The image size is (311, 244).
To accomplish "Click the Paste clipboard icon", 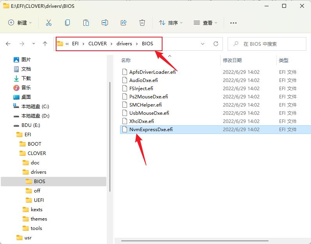I will point(86,23).
